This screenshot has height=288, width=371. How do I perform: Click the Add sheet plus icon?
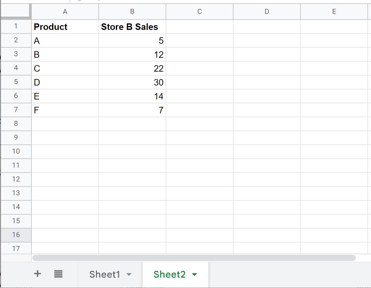38,274
